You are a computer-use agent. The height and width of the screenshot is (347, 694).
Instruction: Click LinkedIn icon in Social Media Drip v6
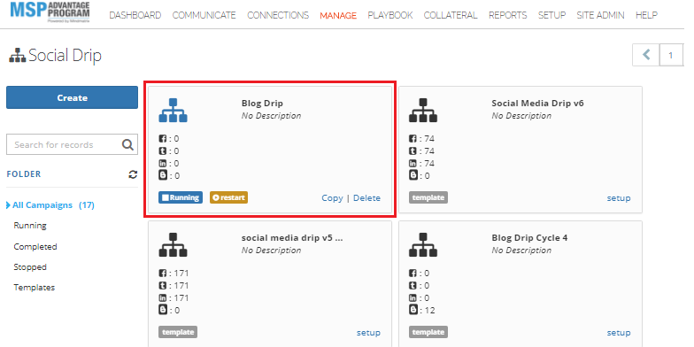click(413, 163)
